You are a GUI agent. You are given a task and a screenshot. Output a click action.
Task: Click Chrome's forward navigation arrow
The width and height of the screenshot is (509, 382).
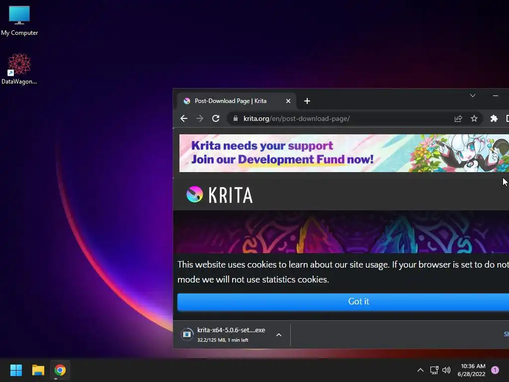200,118
